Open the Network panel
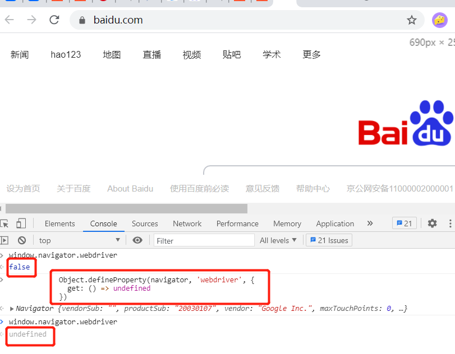This screenshot has height=354, width=455. click(x=187, y=223)
